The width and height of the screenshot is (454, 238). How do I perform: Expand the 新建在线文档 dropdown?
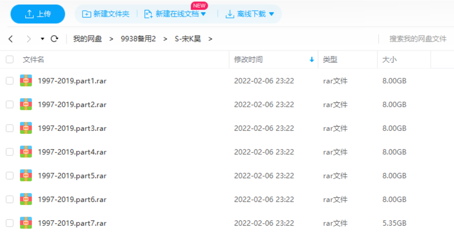(204, 14)
